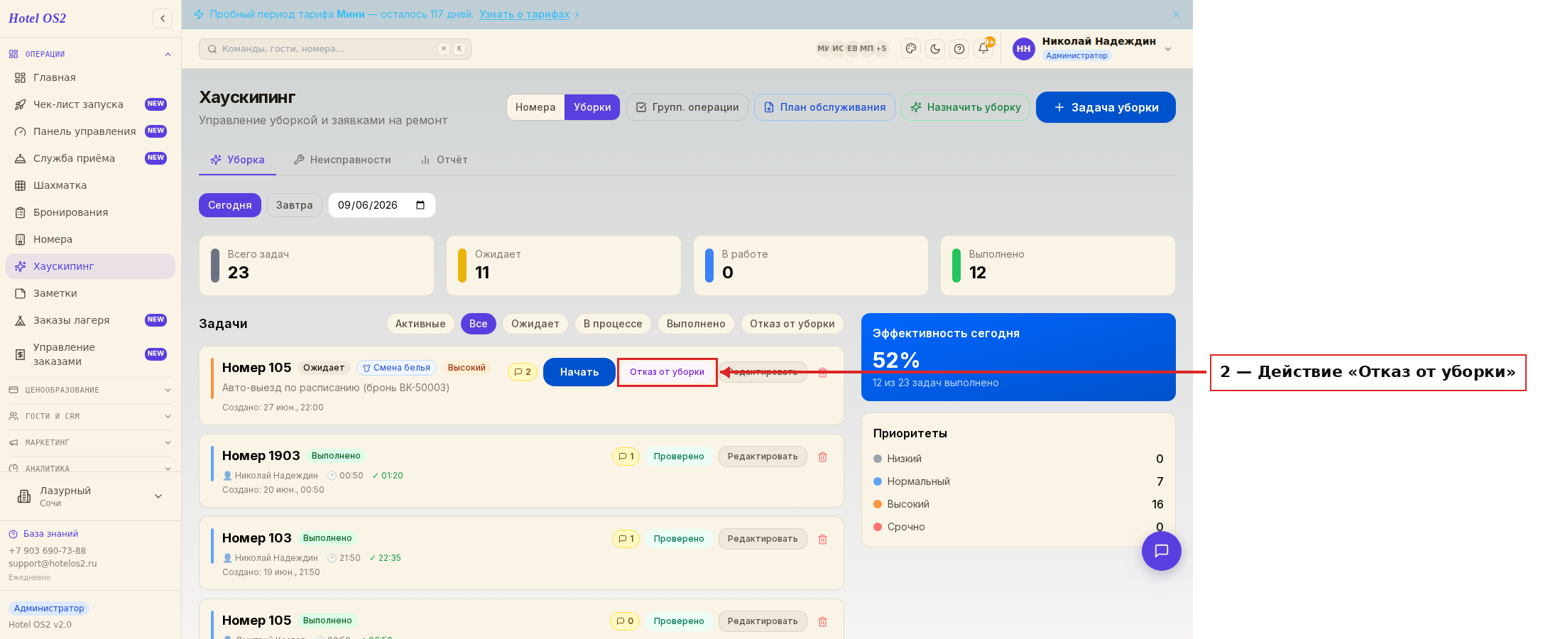This screenshot has width=1543, height=639.
Task: Expand the ГОСТИ И CRM section
Action: pos(90,416)
